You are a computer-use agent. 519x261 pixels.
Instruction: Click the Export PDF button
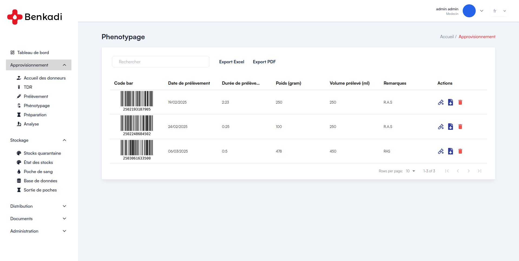click(x=264, y=62)
